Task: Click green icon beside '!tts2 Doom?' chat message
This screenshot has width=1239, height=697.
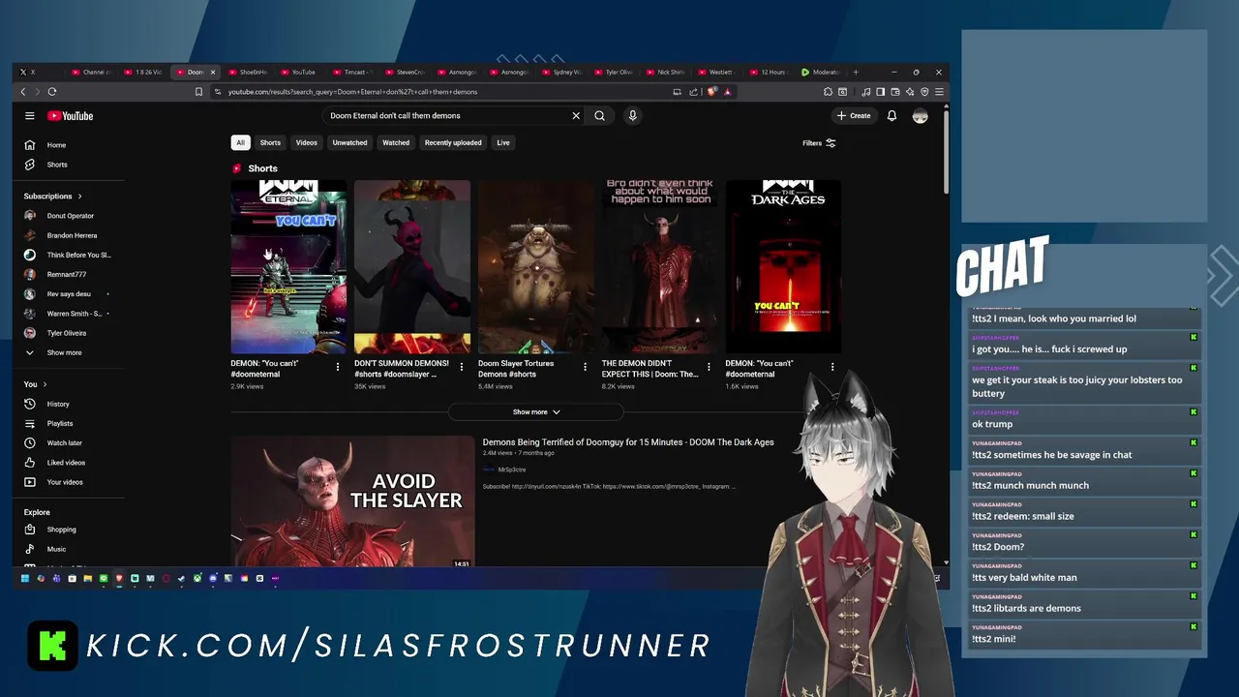Action: click(x=1194, y=535)
